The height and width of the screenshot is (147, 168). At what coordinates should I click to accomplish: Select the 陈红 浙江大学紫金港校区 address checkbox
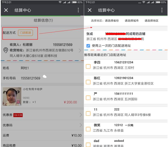click(88, 82)
